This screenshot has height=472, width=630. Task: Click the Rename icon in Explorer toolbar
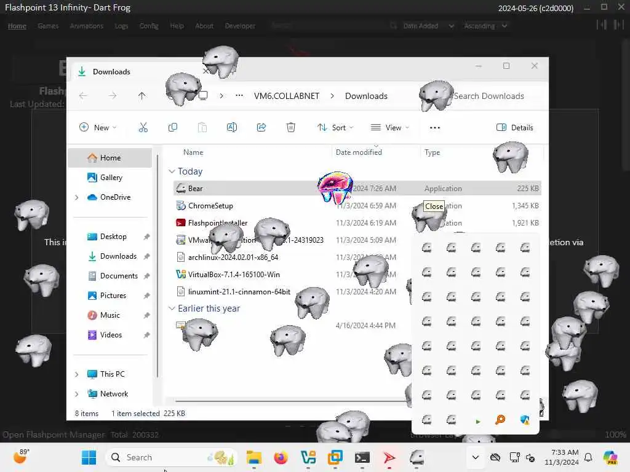232,128
